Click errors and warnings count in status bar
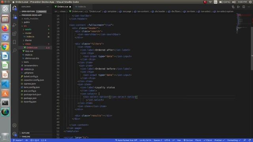 pos(34,140)
